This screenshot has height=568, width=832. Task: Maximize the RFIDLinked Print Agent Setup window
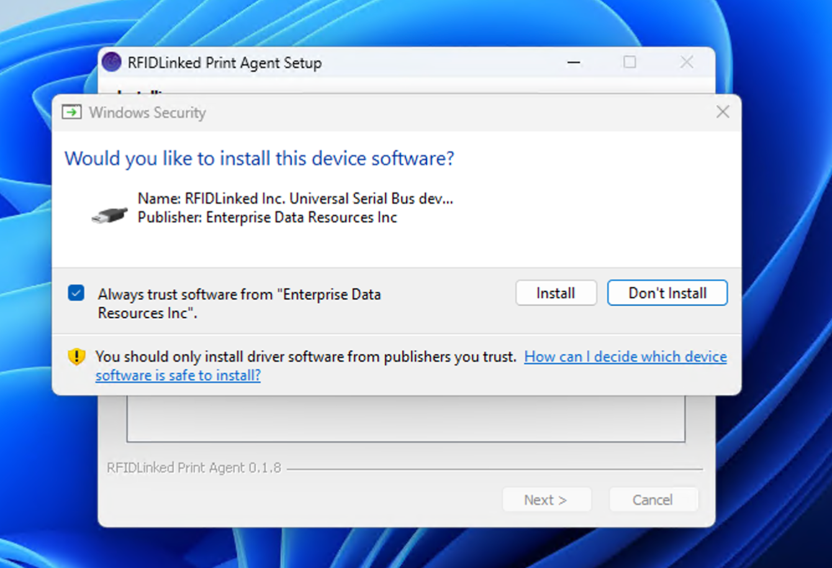click(630, 62)
